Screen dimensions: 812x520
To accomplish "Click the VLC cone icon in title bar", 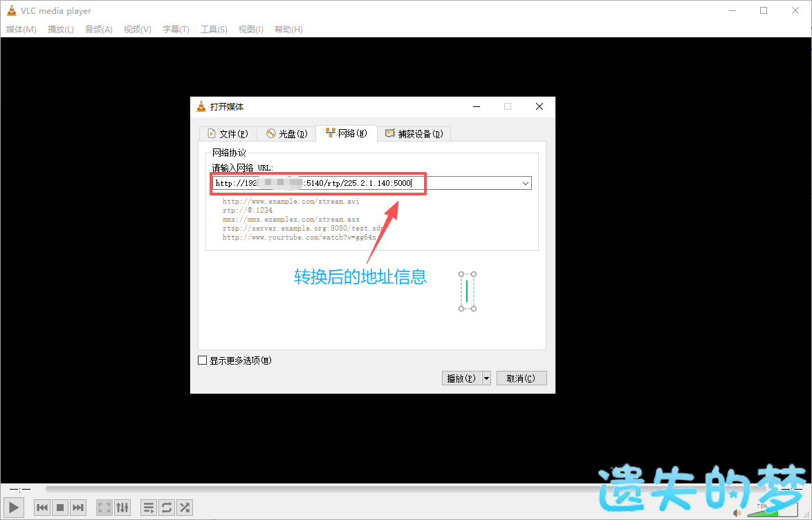I will point(11,10).
